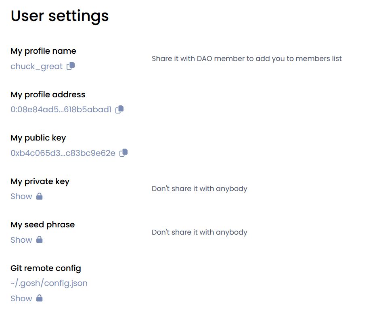The width and height of the screenshot is (379, 315).
Task: Click the User settings page heading
Action: click(x=60, y=16)
